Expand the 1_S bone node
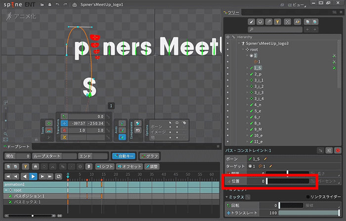 pyautogui.click(x=247, y=68)
